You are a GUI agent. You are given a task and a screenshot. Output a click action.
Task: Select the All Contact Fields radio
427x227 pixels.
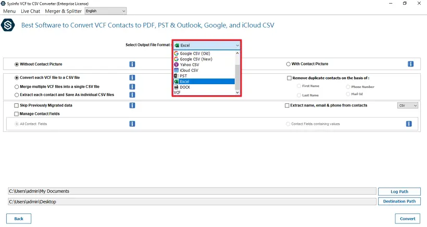pyautogui.click(x=17, y=124)
